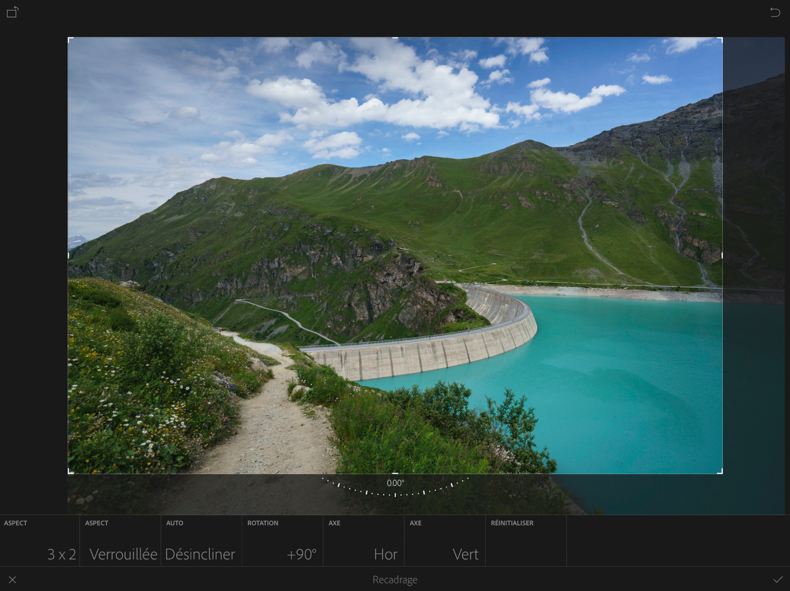Click the top edge crop handle
The image size is (790, 591).
tap(395, 38)
